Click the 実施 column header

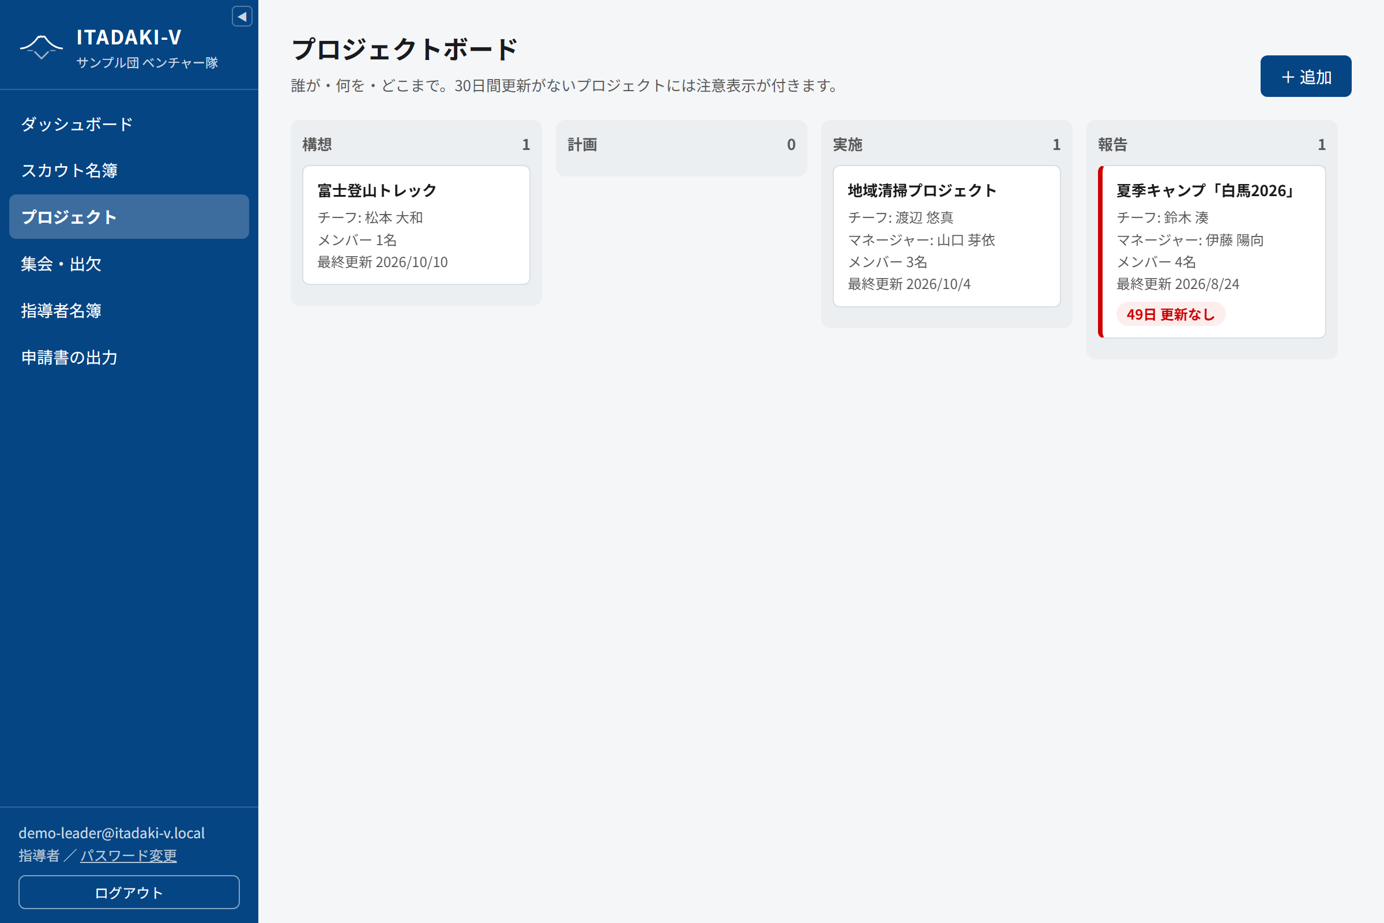847,145
